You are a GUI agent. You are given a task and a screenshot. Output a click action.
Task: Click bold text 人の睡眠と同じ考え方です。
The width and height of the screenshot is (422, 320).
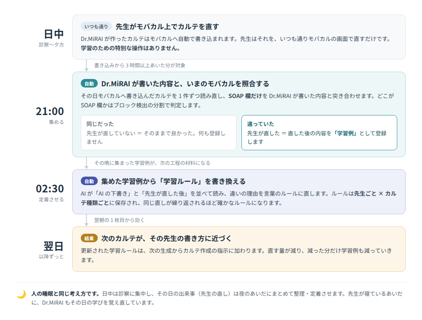[x=65, y=294]
